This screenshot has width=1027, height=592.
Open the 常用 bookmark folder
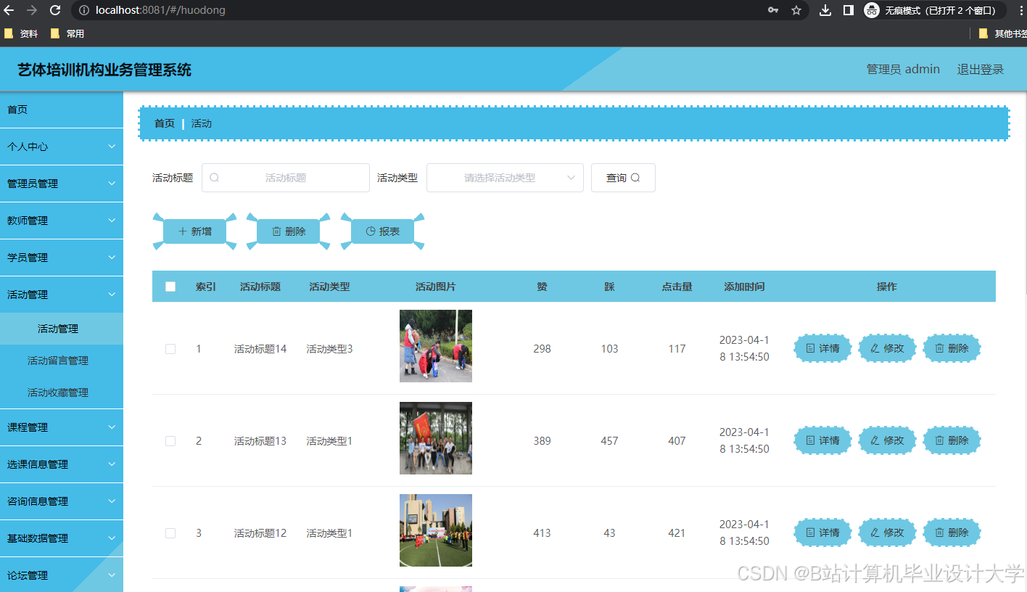click(67, 33)
